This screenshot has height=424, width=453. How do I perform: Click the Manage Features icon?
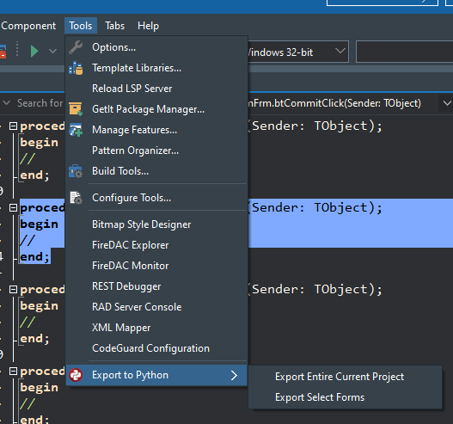pos(76,130)
